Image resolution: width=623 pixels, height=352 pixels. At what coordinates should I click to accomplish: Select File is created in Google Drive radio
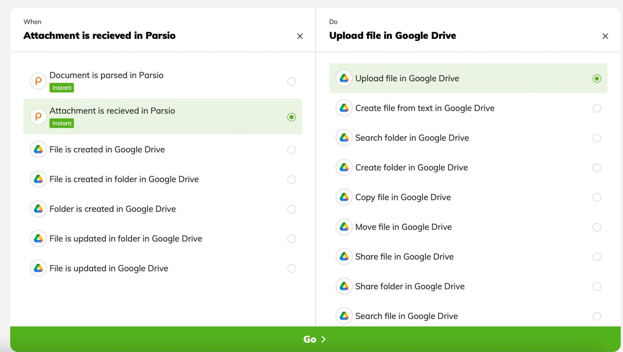291,149
